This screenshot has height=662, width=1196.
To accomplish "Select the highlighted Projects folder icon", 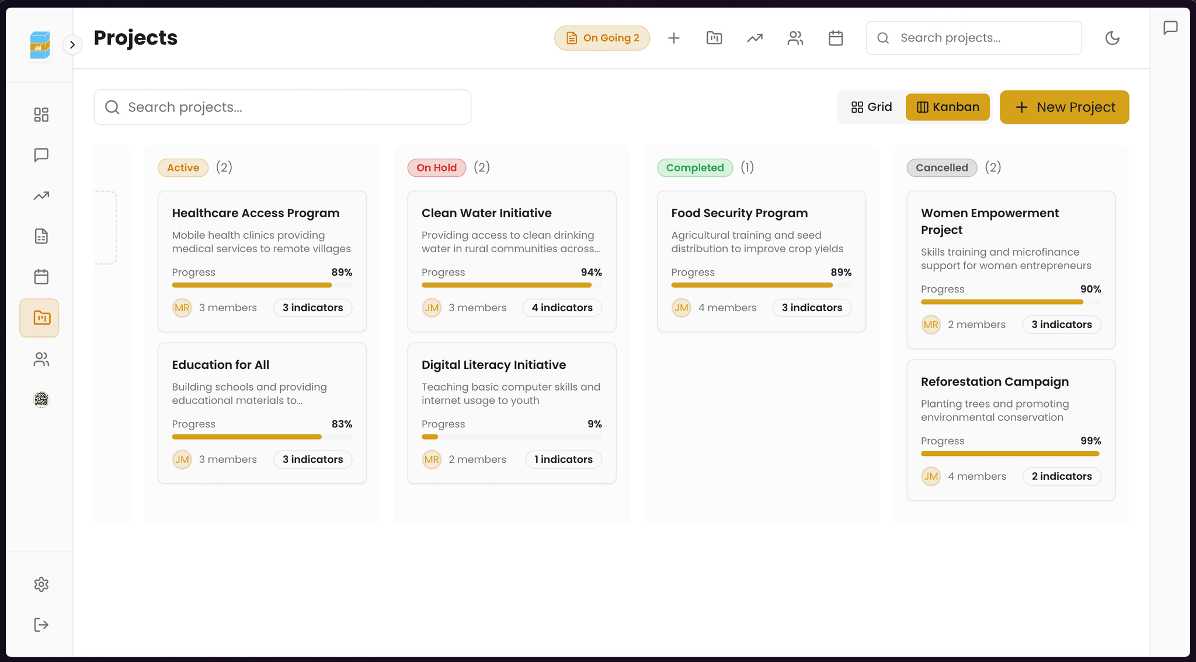I will (x=39, y=318).
